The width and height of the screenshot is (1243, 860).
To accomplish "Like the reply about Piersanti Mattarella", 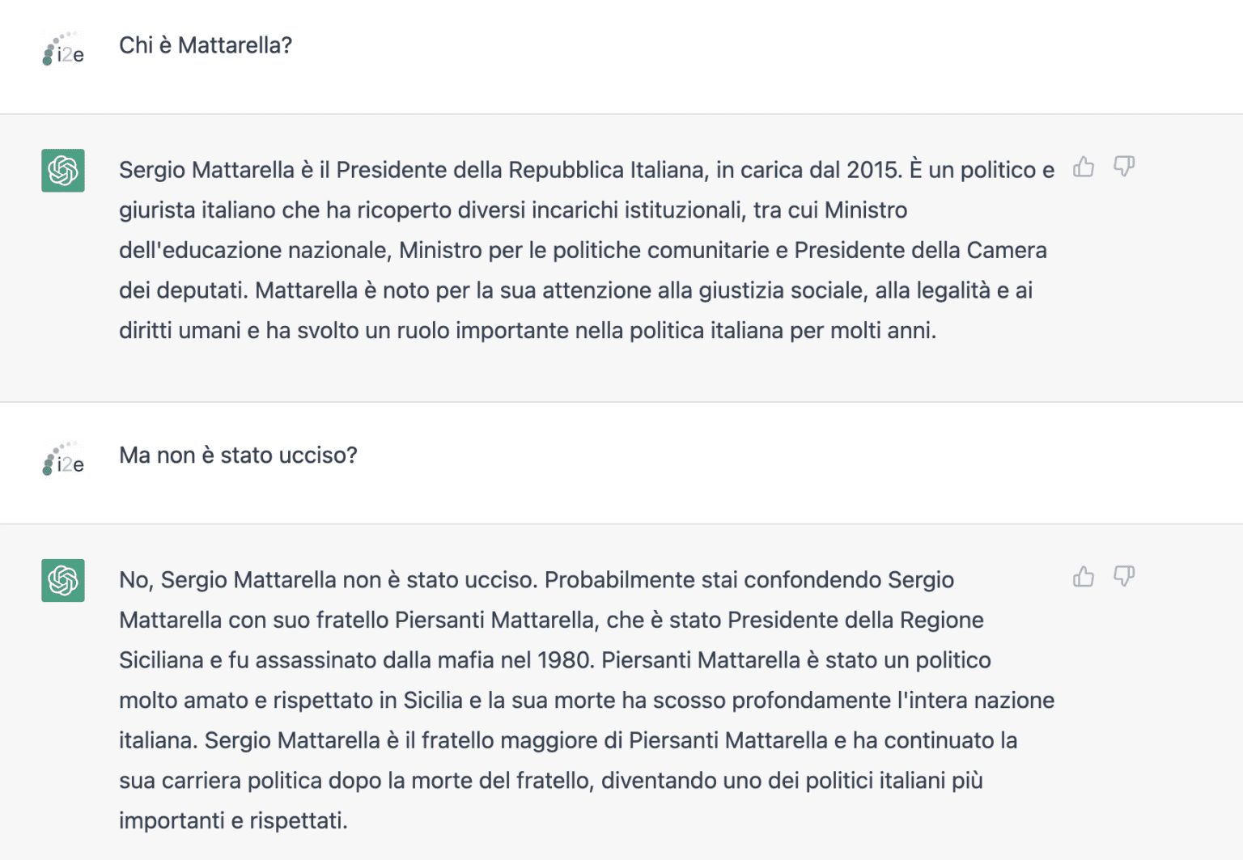I will tap(1084, 576).
